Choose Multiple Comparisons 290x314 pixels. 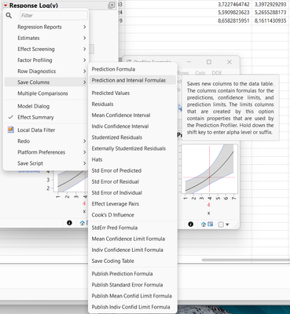46,93
